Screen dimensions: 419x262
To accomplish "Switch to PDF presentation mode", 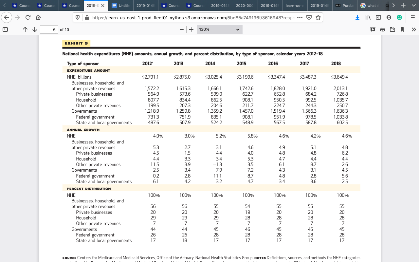I will pyautogui.click(x=373, y=29).
